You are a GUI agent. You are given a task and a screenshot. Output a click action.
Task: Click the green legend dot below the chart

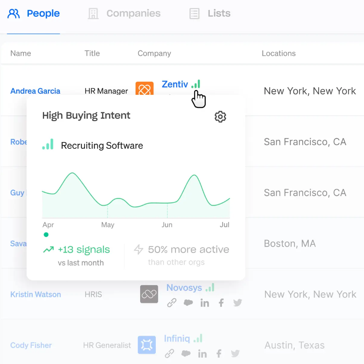pyautogui.click(x=46, y=235)
